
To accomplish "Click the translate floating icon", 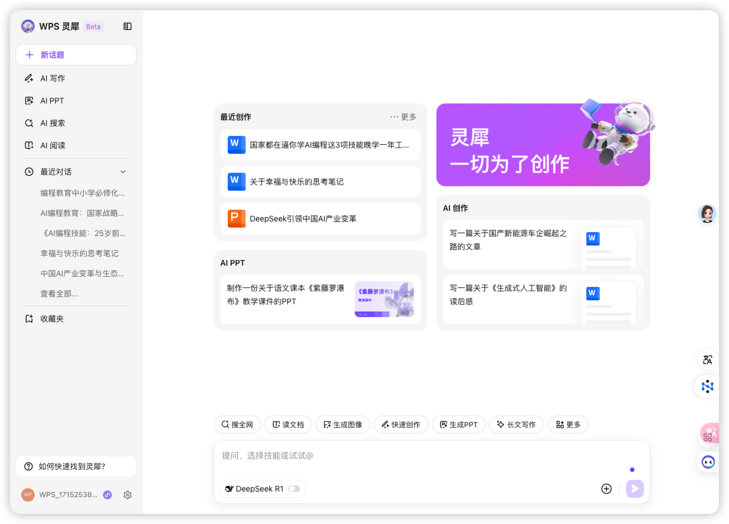I will point(707,360).
